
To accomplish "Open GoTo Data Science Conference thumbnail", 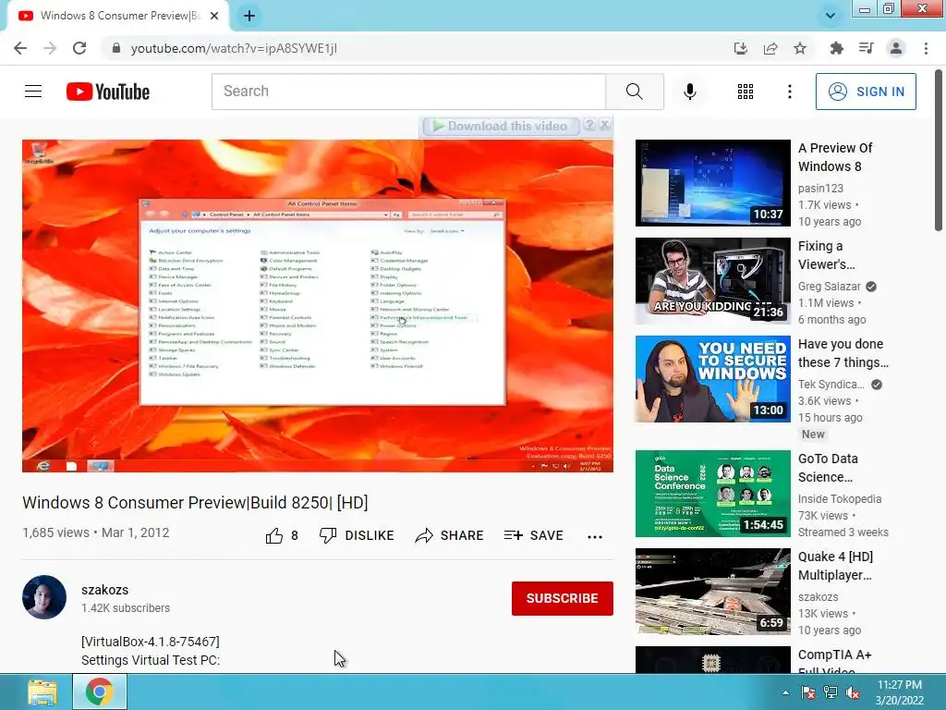I will coord(712,494).
